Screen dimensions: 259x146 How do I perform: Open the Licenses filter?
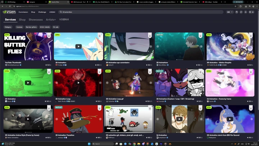click(19, 27)
